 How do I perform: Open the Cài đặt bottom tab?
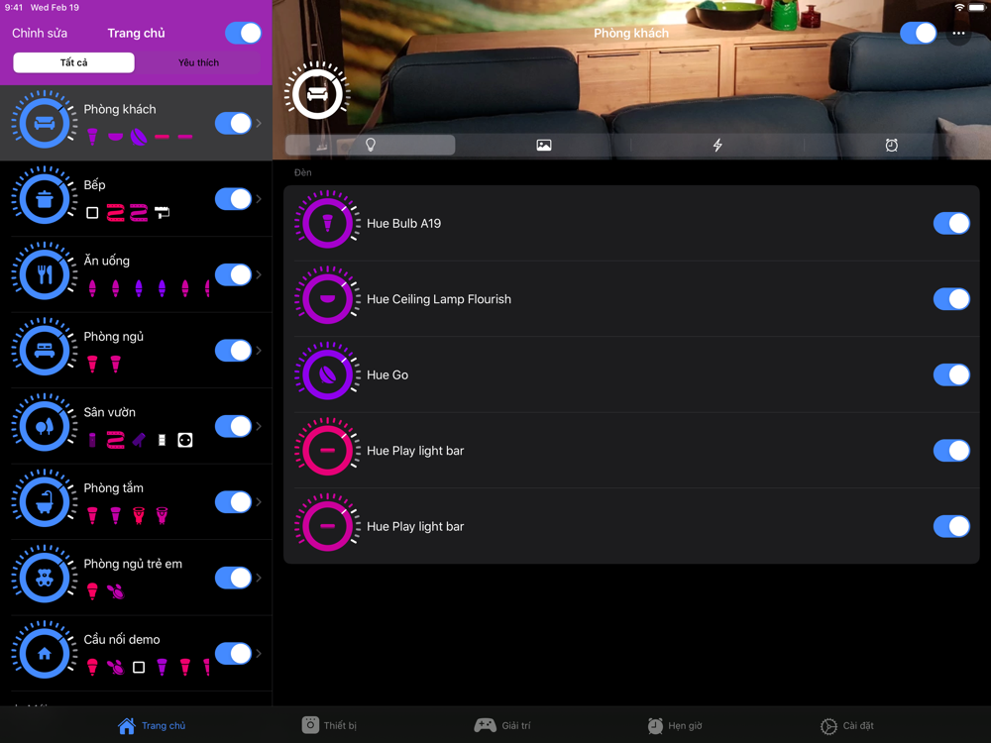[847, 725]
